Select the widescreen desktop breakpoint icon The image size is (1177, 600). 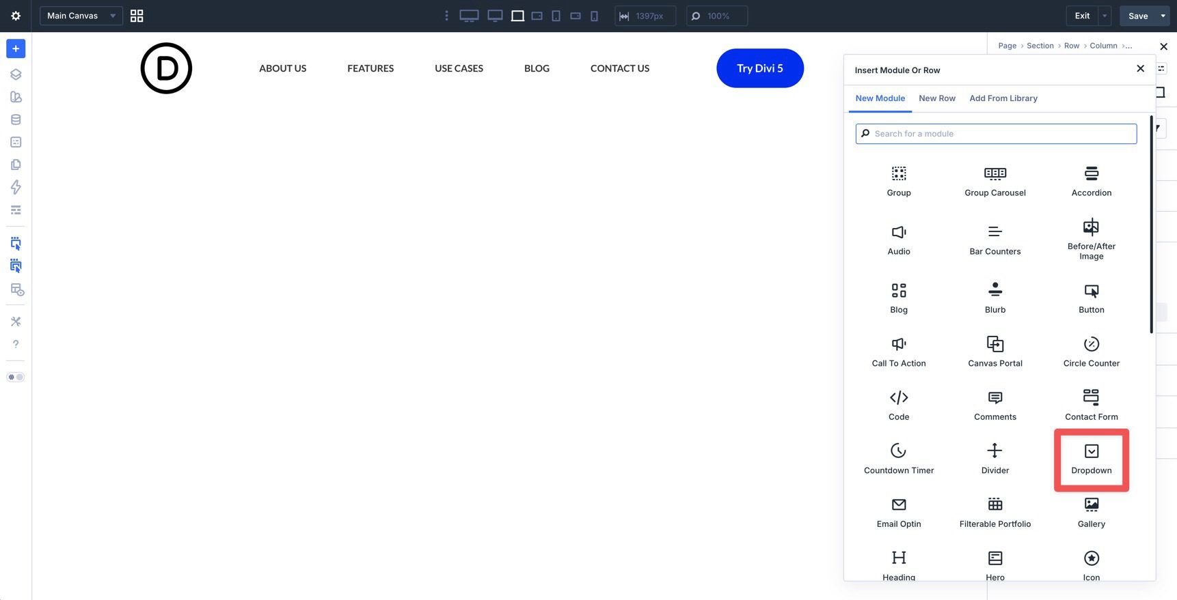point(469,16)
